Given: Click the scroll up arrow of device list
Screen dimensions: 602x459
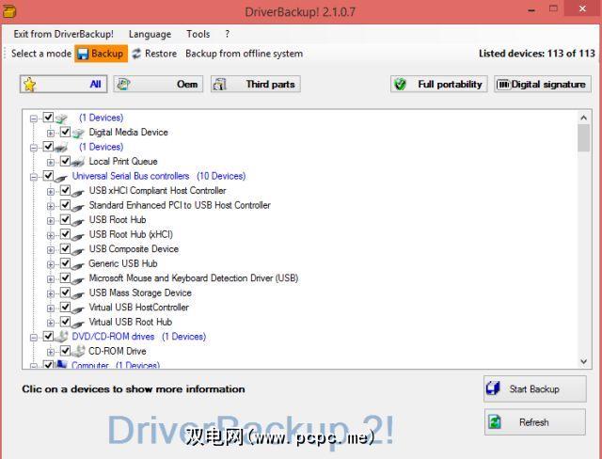Looking at the screenshot, I should (x=583, y=118).
